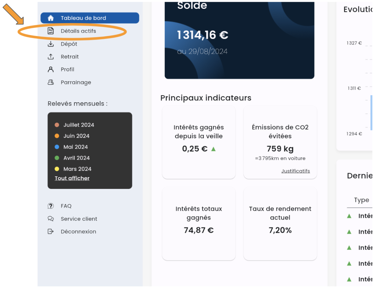Click the yellow dot beside Mars 2024
Viewport: 377px width, 288px height.
click(x=57, y=169)
